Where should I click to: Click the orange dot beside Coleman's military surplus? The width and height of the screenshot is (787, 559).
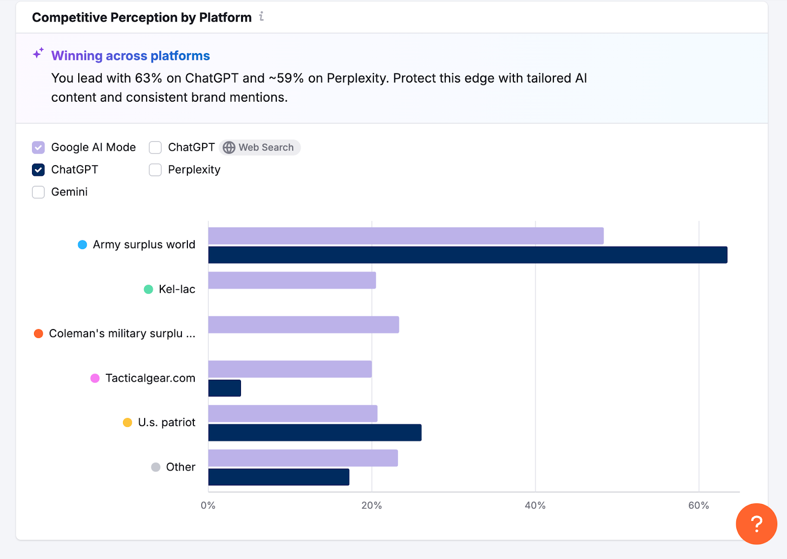point(38,333)
